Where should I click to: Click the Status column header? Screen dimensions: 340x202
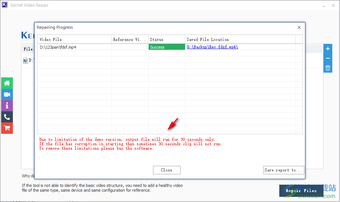click(x=167, y=39)
